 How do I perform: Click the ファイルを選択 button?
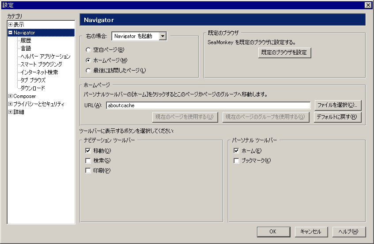338,105
